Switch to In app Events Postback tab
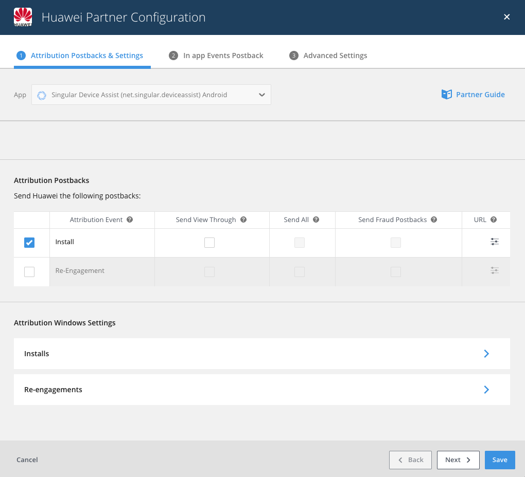The image size is (525, 477). click(216, 56)
